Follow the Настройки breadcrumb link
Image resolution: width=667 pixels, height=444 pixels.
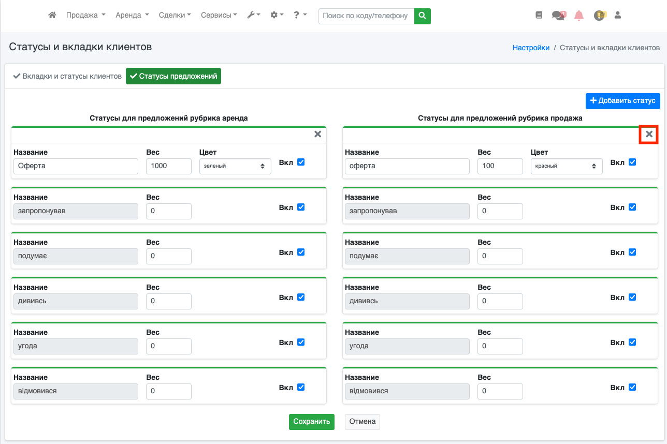pos(531,48)
